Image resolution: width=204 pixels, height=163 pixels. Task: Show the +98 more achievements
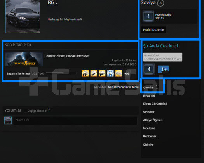[127, 73]
